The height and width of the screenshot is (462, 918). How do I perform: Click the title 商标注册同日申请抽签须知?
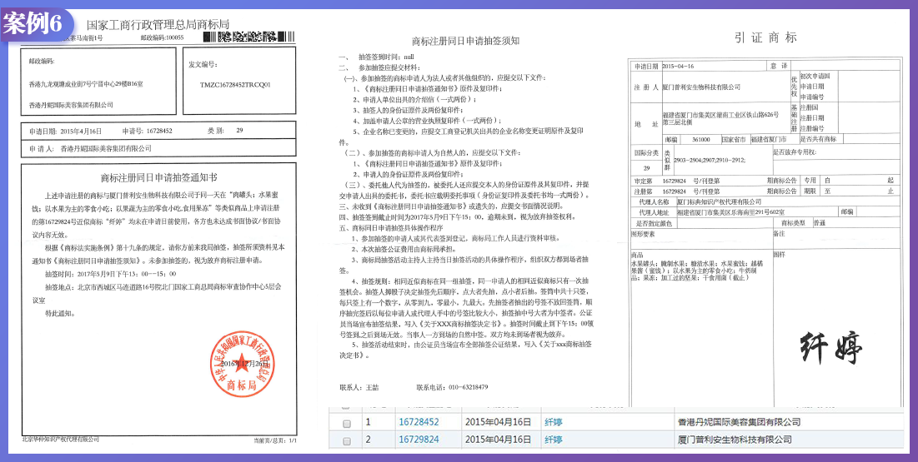point(465,41)
